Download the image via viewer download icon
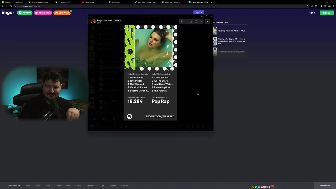This screenshot has width=336, height=189. coord(191,22)
